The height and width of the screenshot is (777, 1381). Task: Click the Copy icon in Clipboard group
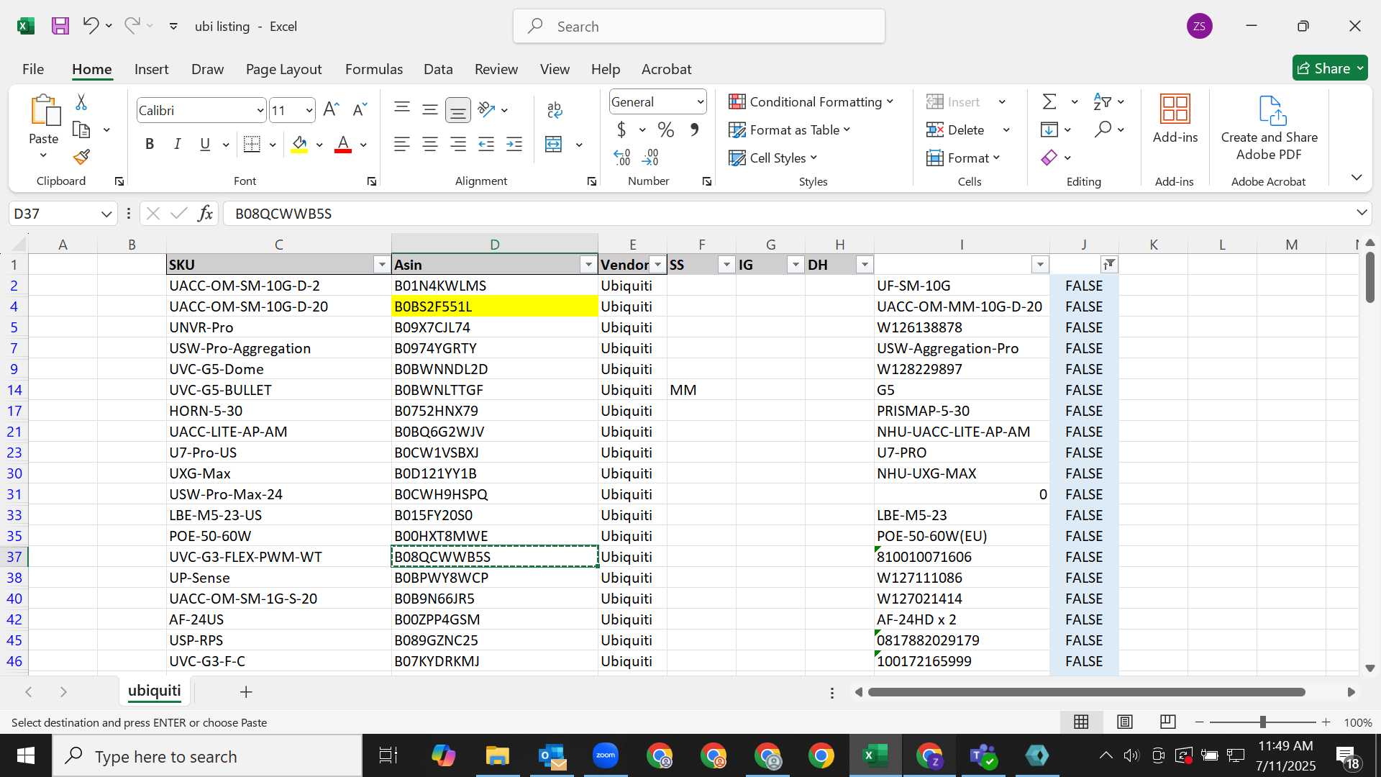point(82,130)
